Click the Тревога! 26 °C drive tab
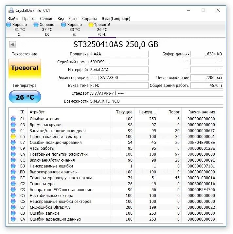 102,29
